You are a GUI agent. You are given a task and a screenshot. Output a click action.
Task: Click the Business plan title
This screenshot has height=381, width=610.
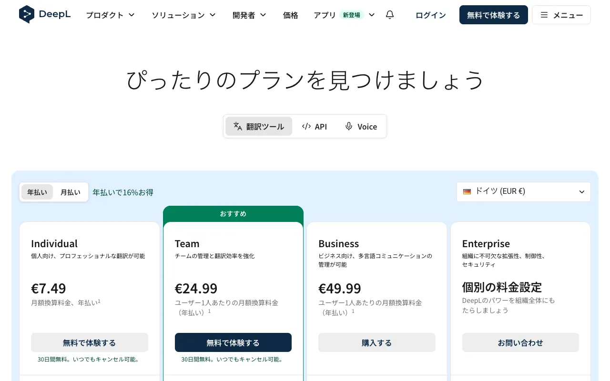coord(339,243)
